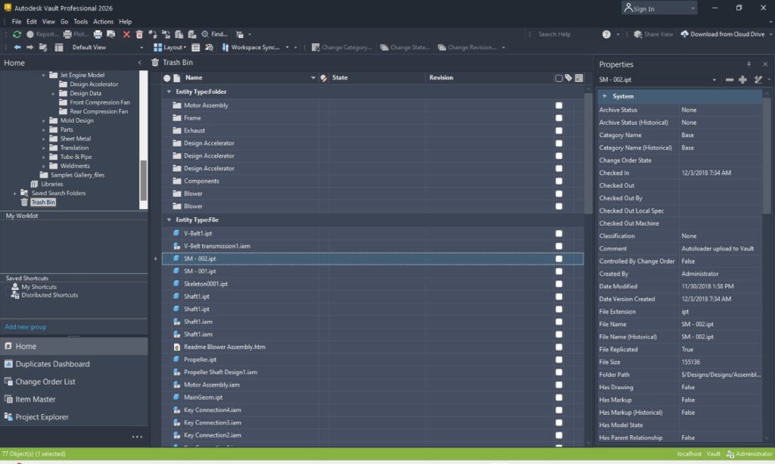This screenshot has width=775, height=464.
Task: Click the Help question mark icon
Action: pos(606,34)
